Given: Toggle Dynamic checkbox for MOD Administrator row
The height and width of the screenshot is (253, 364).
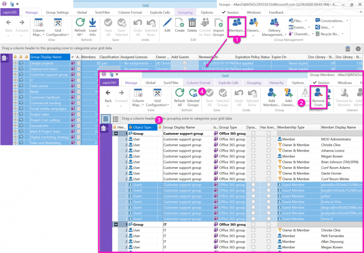Looking at the screenshot, I should point(253,139).
